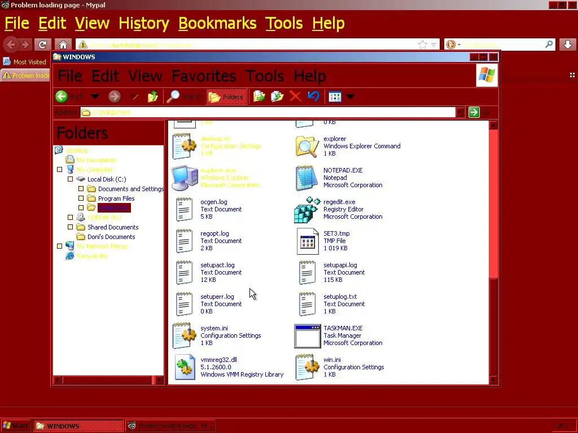Click the Mypal downloads arrow button
This screenshot has height=433, width=578.
(568, 45)
